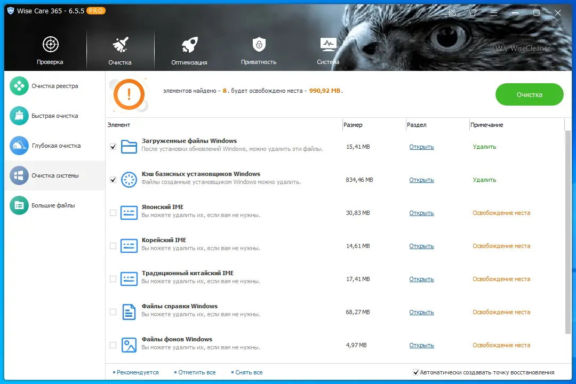Check the Традиционный китайский IME checkbox
This screenshot has width=576, height=384.
[113, 279]
